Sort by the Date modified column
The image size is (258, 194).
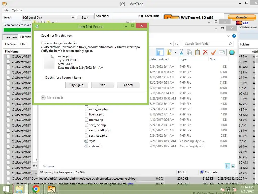tap(159, 59)
